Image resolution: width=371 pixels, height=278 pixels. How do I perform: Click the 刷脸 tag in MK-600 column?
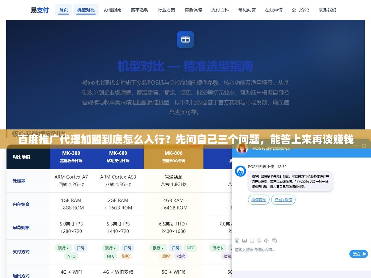click(x=126, y=256)
